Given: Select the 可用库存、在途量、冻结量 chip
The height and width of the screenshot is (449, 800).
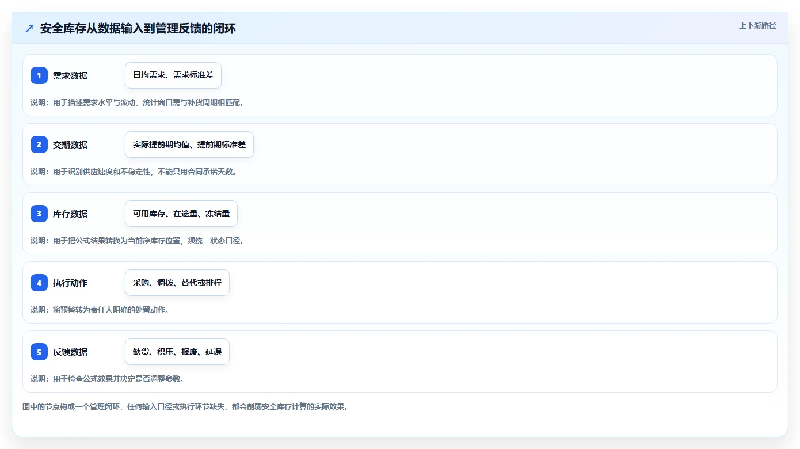Looking at the screenshot, I should 181,214.
